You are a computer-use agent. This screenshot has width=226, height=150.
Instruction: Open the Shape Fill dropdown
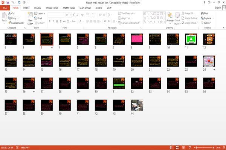(188, 14)
